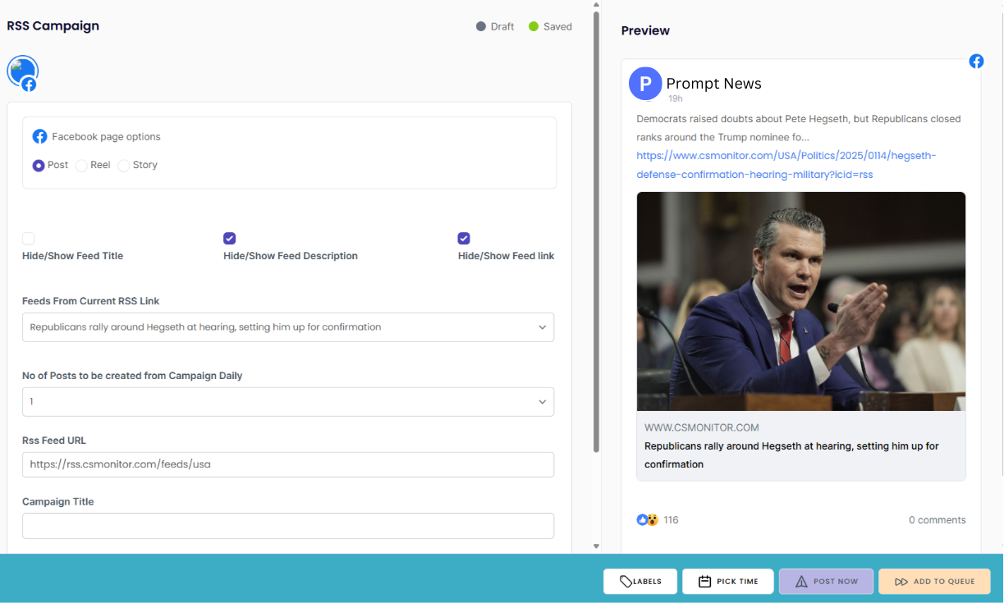Click the 0 comments text
The height and width of the screenshot is (603, 1004).
point(937,520)
